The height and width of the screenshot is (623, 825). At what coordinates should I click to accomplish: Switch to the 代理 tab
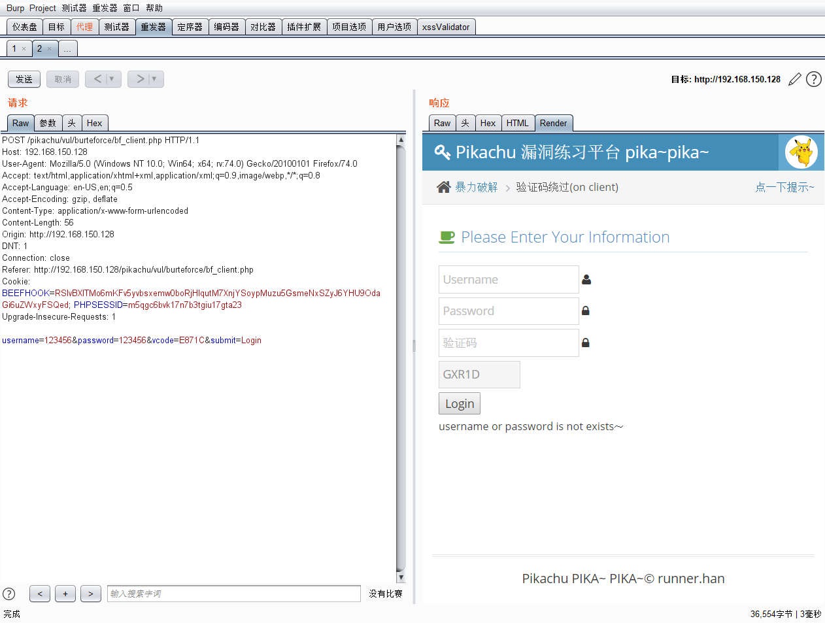click(x=84, y=27)
